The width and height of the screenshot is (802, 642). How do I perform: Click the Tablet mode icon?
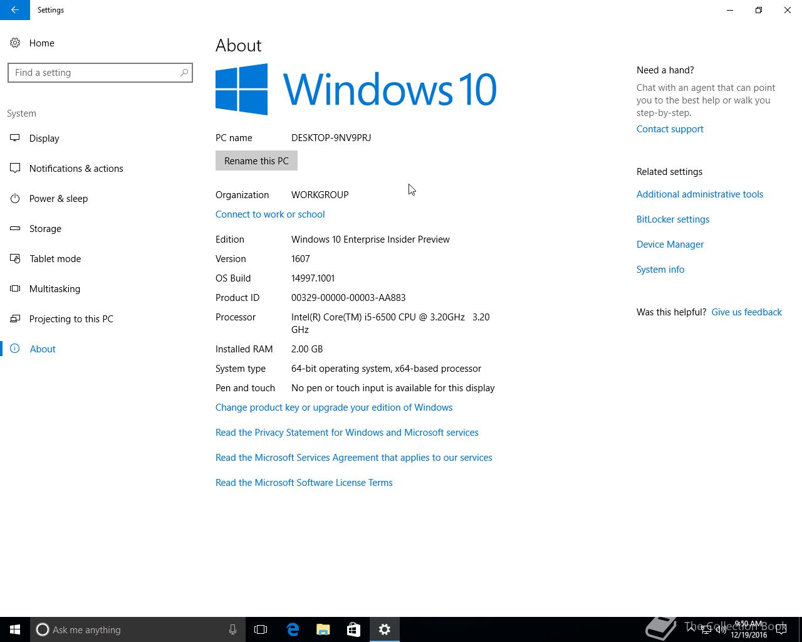(15, 258)
